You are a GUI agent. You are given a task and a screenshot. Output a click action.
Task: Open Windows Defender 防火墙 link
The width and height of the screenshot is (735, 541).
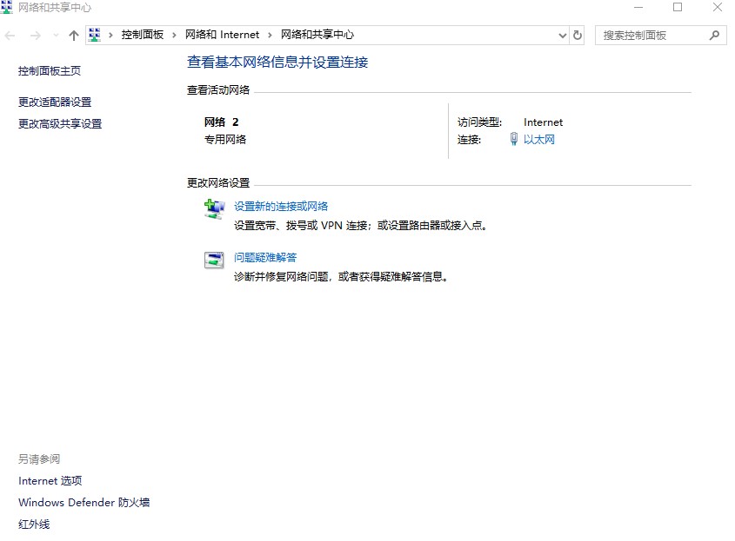point(84,502)
